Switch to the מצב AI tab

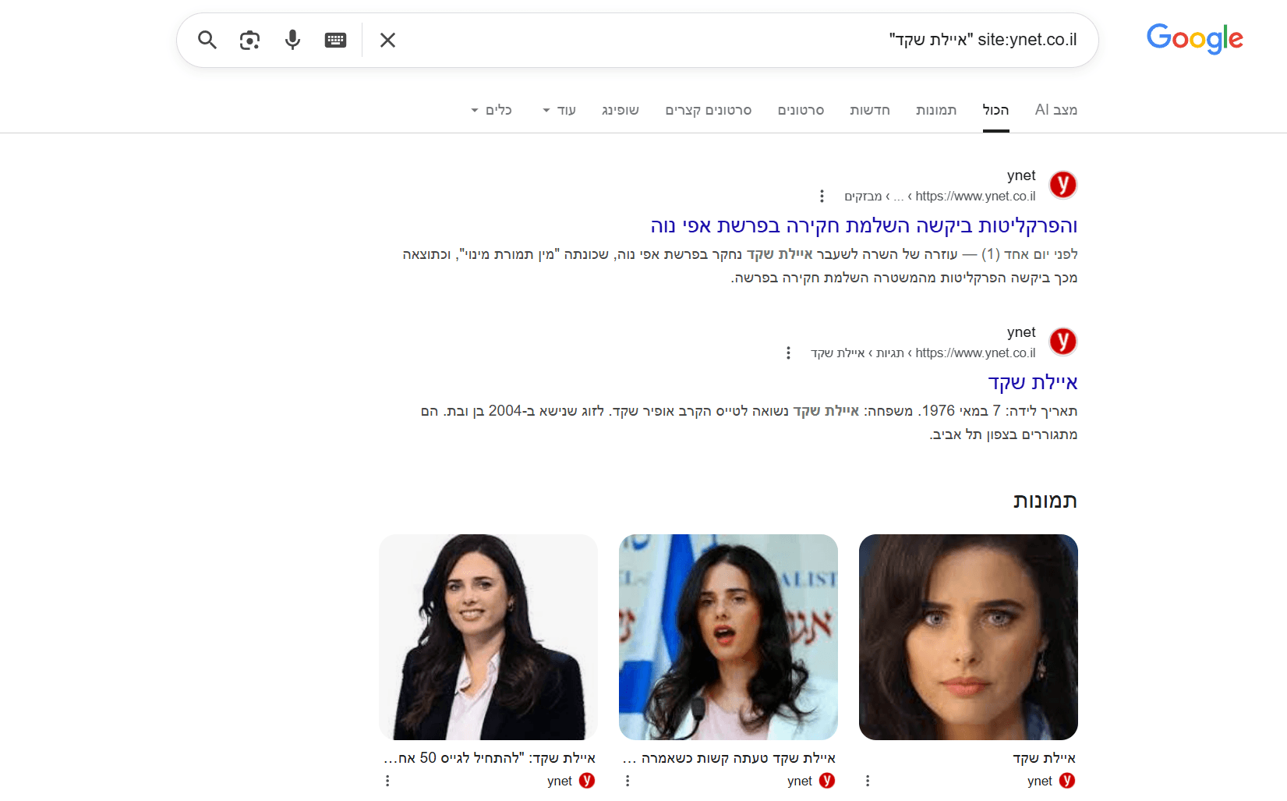pos(1056,110)
